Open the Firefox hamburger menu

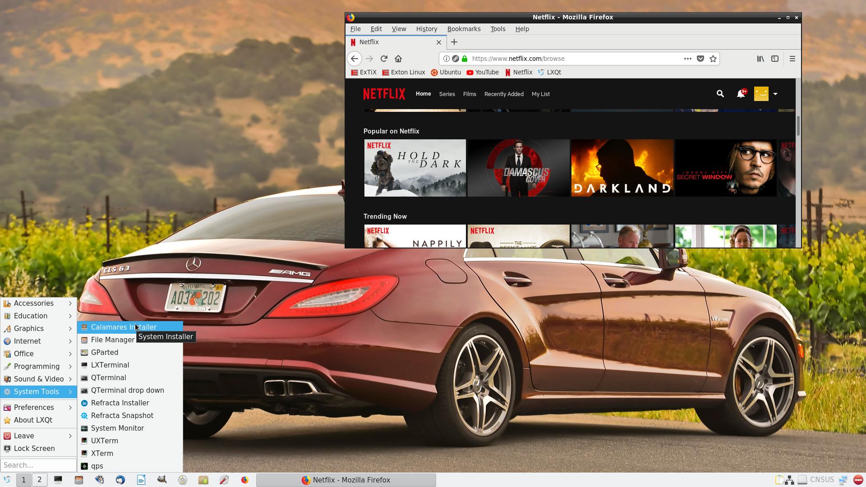[792, 59]
